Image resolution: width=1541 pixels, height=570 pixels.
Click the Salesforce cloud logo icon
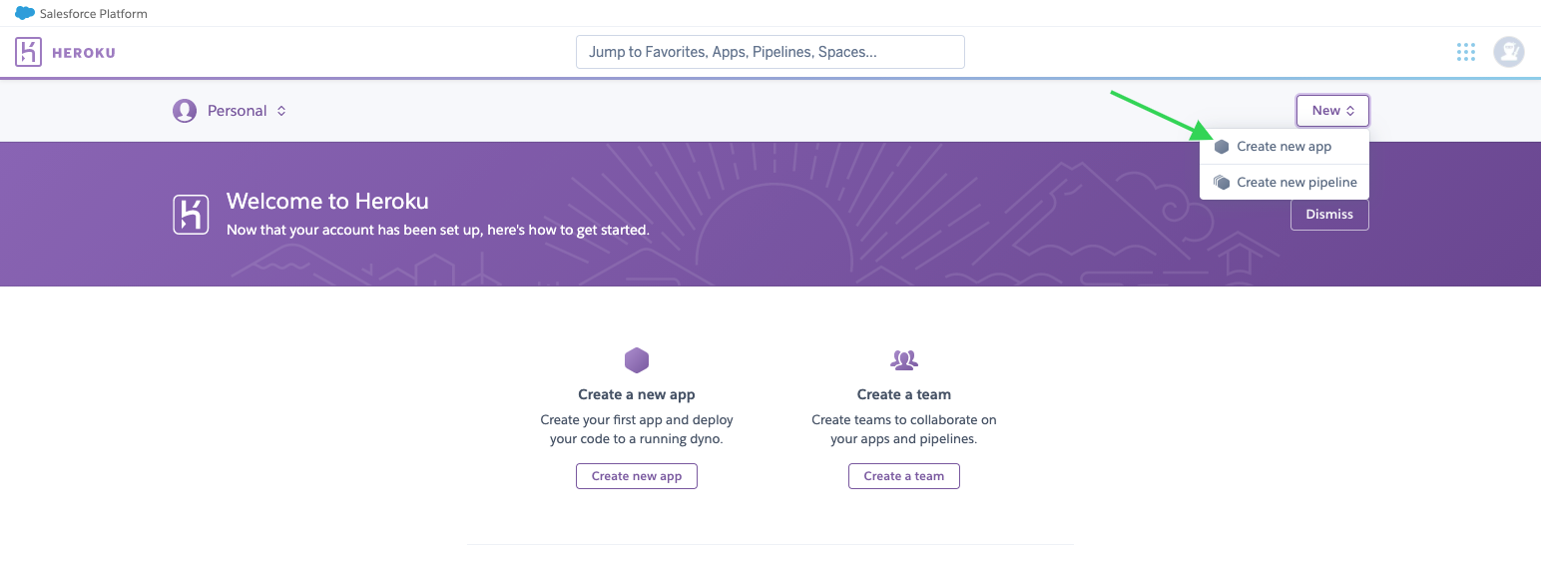(25, 13)
